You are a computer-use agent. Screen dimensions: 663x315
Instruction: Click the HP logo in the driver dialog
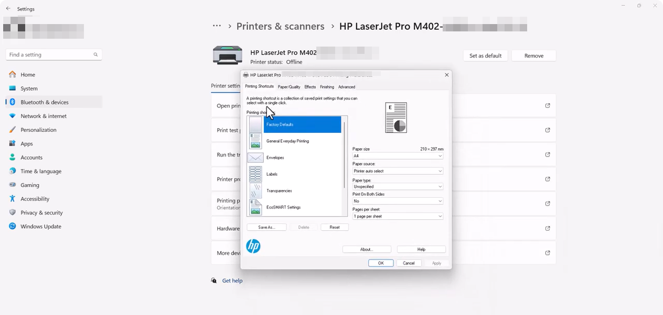(x=253, y=246)
